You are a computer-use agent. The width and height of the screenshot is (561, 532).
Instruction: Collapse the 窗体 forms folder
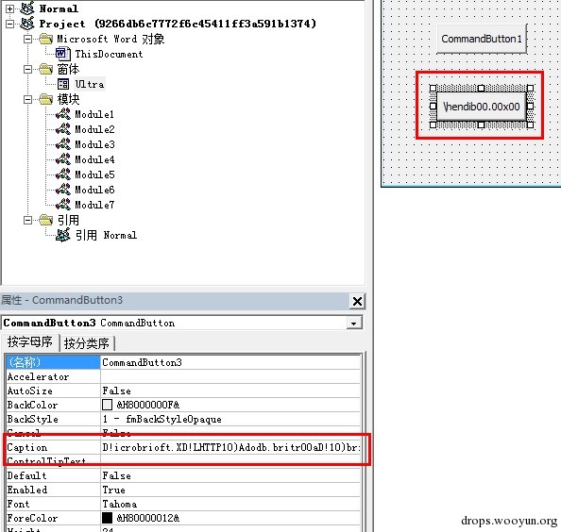pos(27,69)
